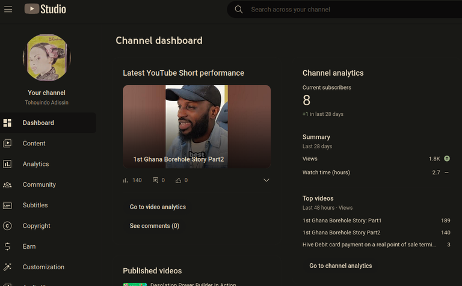Open top video '1st Ghana Borehole Story Part2'
Image resolution: width=462 pixels, height=286 pixels.
click(341, 233)
